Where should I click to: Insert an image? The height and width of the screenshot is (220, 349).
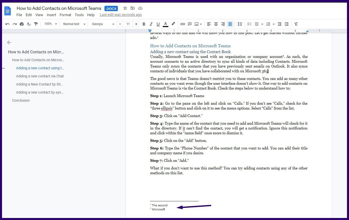[197, 24]
